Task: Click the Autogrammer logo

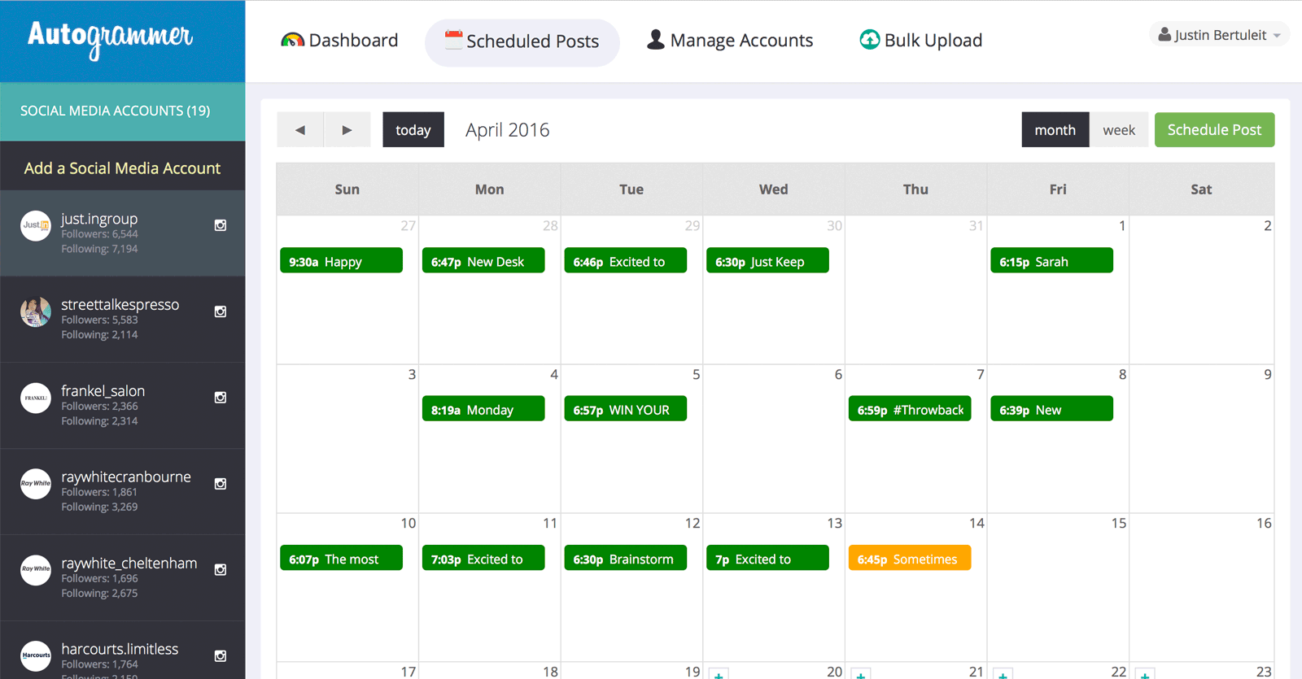Action: coord(110,39)
